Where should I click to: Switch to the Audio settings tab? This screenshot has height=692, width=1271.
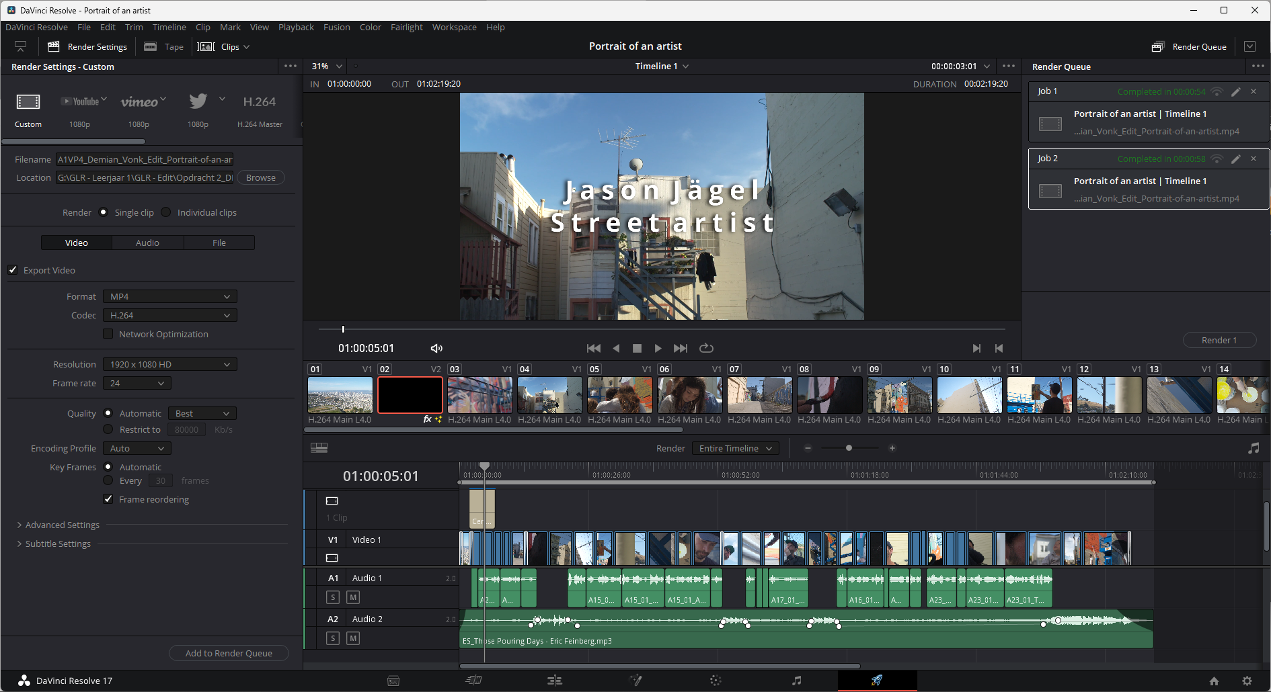pos(147,243)
